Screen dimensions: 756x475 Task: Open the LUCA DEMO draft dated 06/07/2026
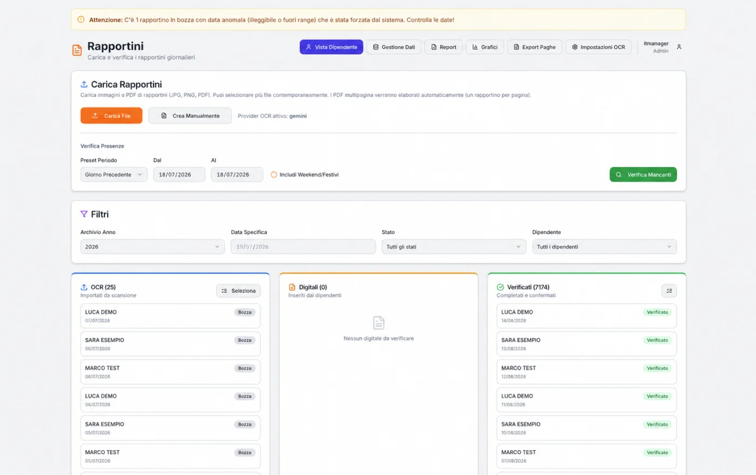pos(170,400)
